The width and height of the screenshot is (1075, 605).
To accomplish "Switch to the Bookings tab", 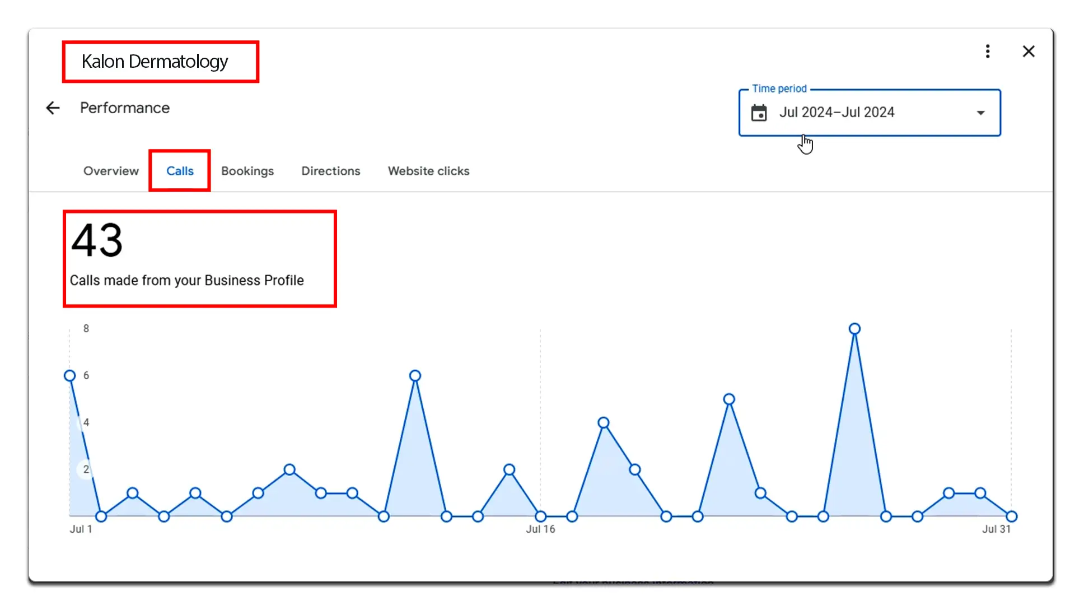I will (247, 171).
